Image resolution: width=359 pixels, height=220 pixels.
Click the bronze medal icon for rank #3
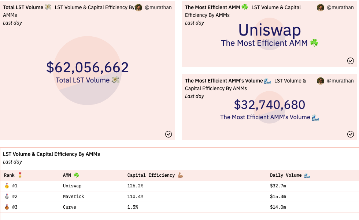[7, 207]
